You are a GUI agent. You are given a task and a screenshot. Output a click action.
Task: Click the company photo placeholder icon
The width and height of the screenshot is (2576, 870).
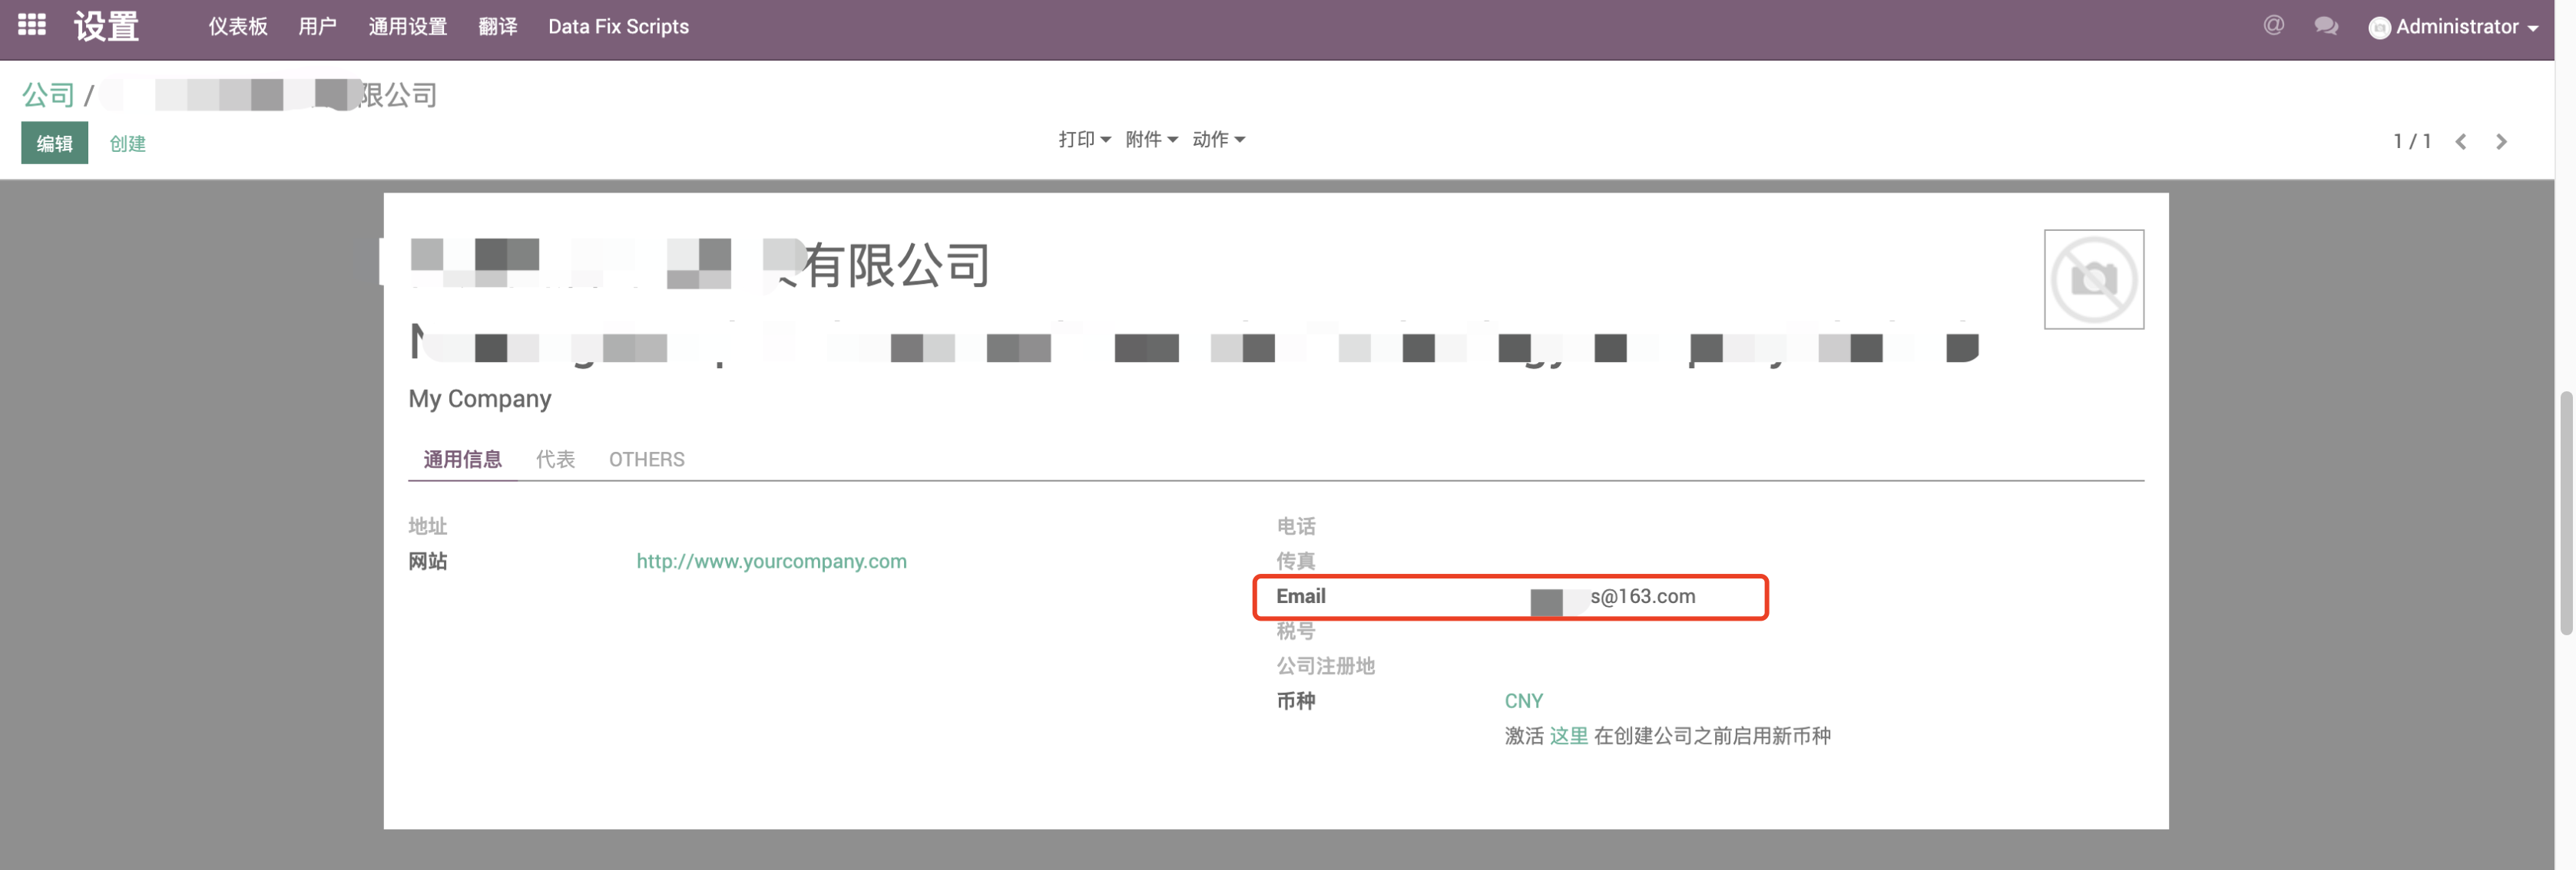2094,280
